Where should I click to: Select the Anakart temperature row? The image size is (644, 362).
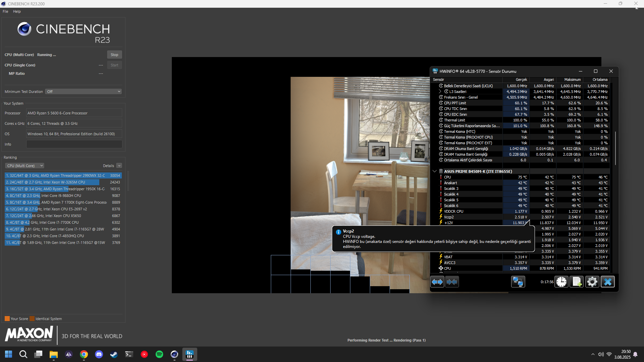[520, 183]
